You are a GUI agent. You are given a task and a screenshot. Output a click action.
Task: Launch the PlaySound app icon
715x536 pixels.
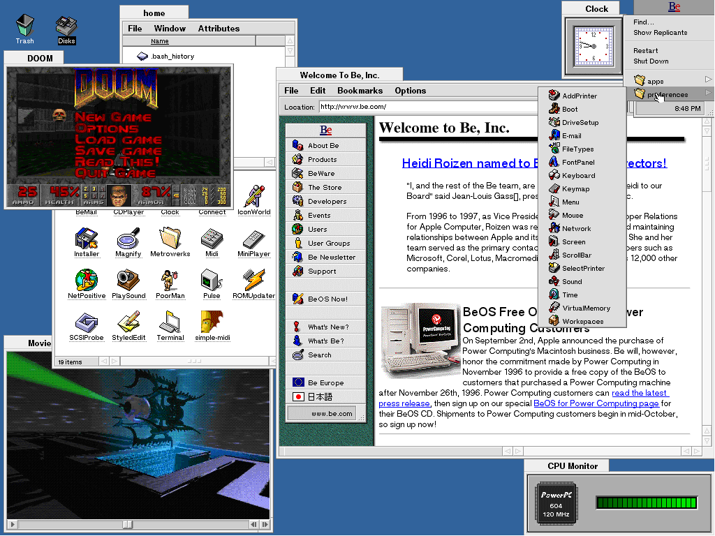coord(128,285)
